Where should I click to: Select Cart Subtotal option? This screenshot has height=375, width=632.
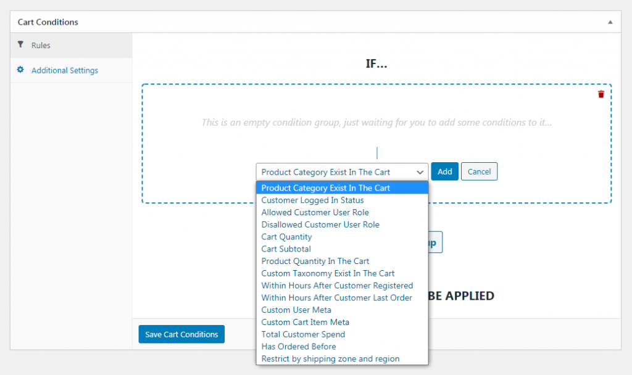(342, 249)
